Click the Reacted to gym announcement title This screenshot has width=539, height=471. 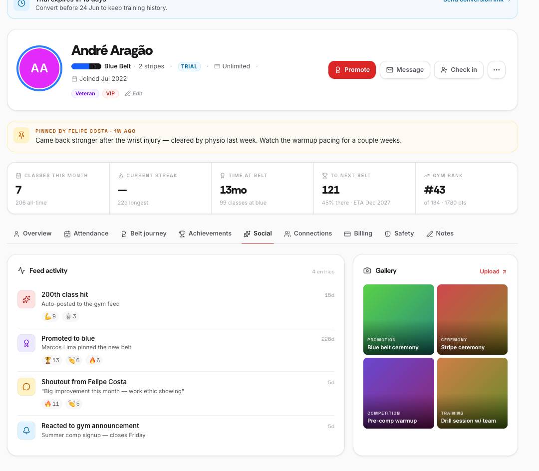tap(90, 426)
